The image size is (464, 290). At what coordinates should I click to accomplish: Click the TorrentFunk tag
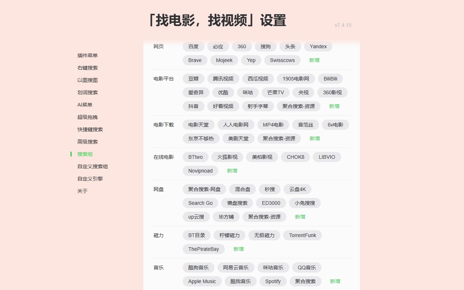pyautogui.click(x=303, y=235)
